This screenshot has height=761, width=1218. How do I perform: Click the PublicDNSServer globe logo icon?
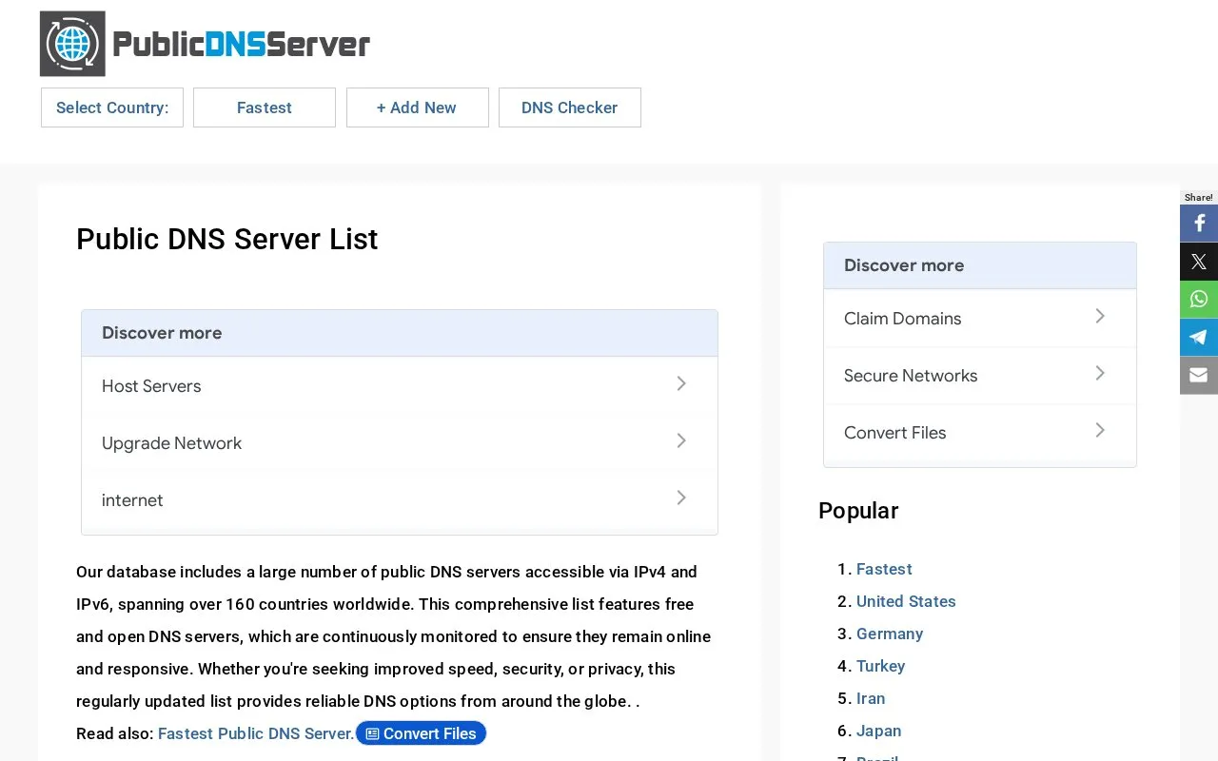72,44
